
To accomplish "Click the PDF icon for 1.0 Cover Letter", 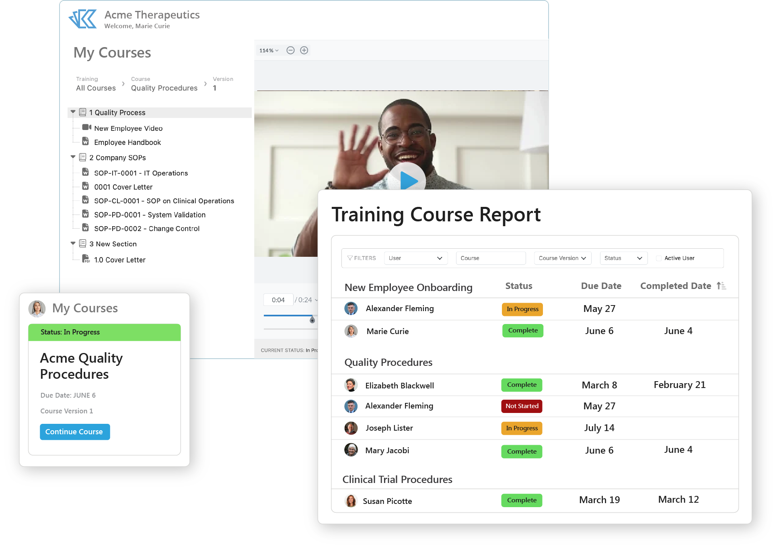I will click(x=86, y=259).
